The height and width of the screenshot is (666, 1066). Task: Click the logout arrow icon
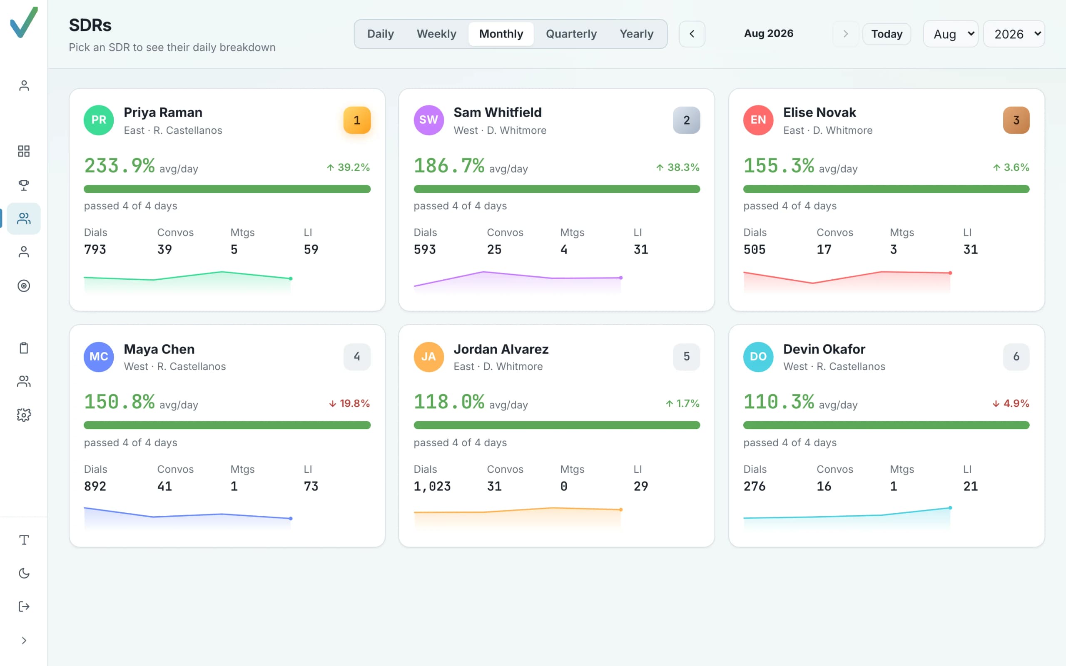click(24, 606)
